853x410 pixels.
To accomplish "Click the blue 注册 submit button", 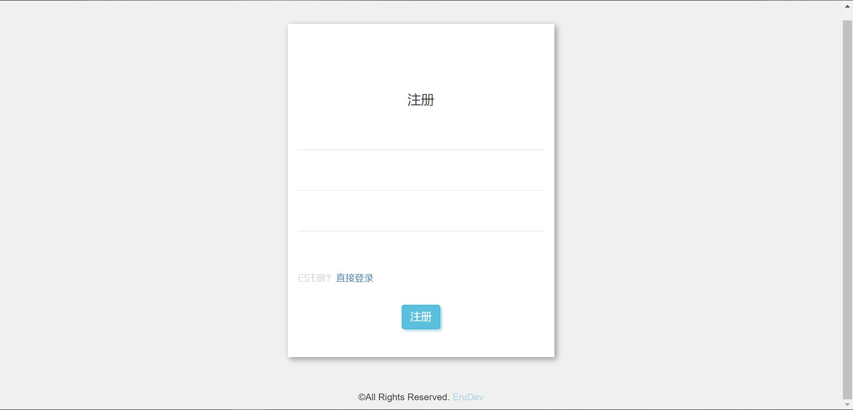I will tap(421, 317).
